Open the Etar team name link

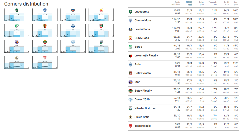coord(137,82)
